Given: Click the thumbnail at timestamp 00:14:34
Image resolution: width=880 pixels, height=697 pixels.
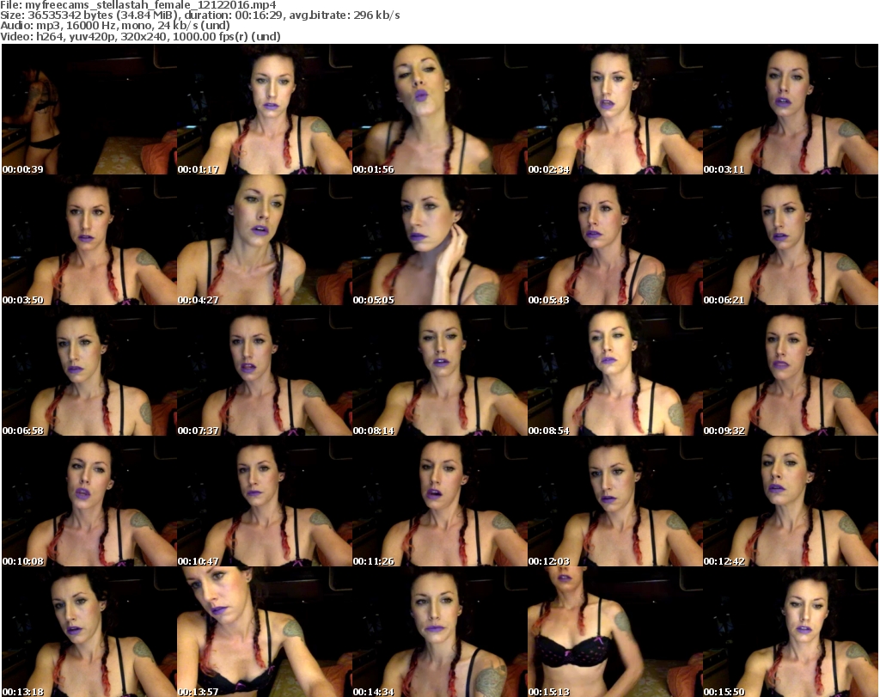Looking at the screenshot, I should (x=439, y=632).
